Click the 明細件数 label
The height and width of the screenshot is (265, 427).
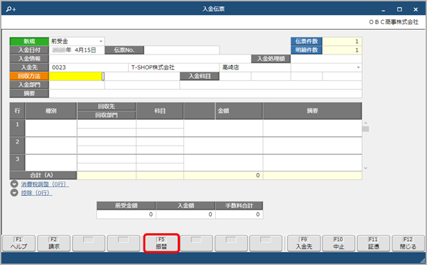pos(307,50)
